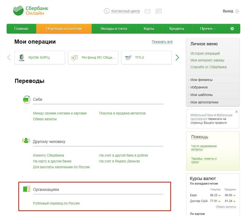
Task: Open Мои интернет-заказы link
Action: (207, 60)
